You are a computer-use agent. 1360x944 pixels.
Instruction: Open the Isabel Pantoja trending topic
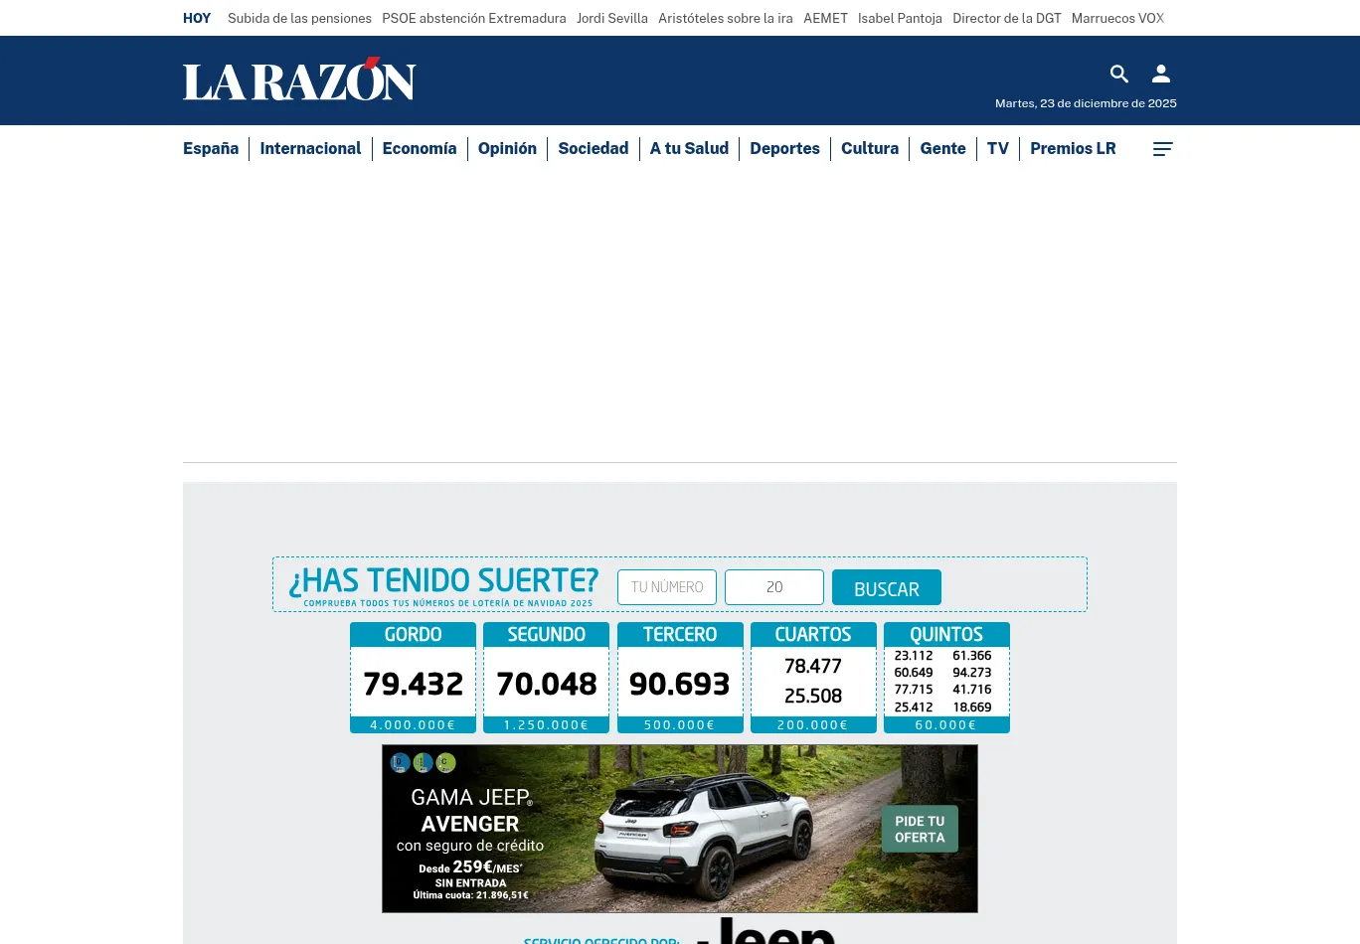click(900, 18)
